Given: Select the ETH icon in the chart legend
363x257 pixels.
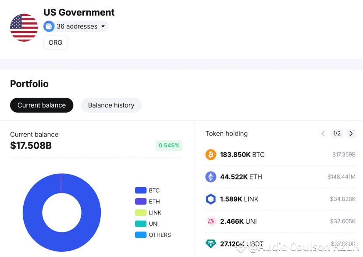Looking at the screenshot, I should [x=140, y=201].
